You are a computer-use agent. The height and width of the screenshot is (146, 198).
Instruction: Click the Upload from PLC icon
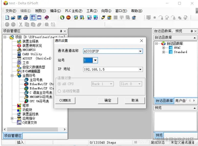click(82, 17)
